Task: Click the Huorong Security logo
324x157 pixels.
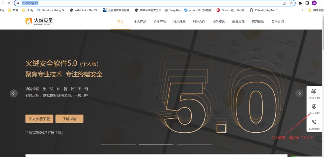Action: (x=39, y=22)
